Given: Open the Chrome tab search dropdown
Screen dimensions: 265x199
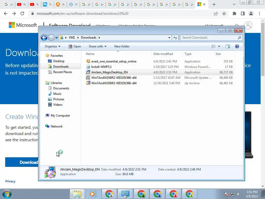Looking at the screenshot, I should [234, 5].
